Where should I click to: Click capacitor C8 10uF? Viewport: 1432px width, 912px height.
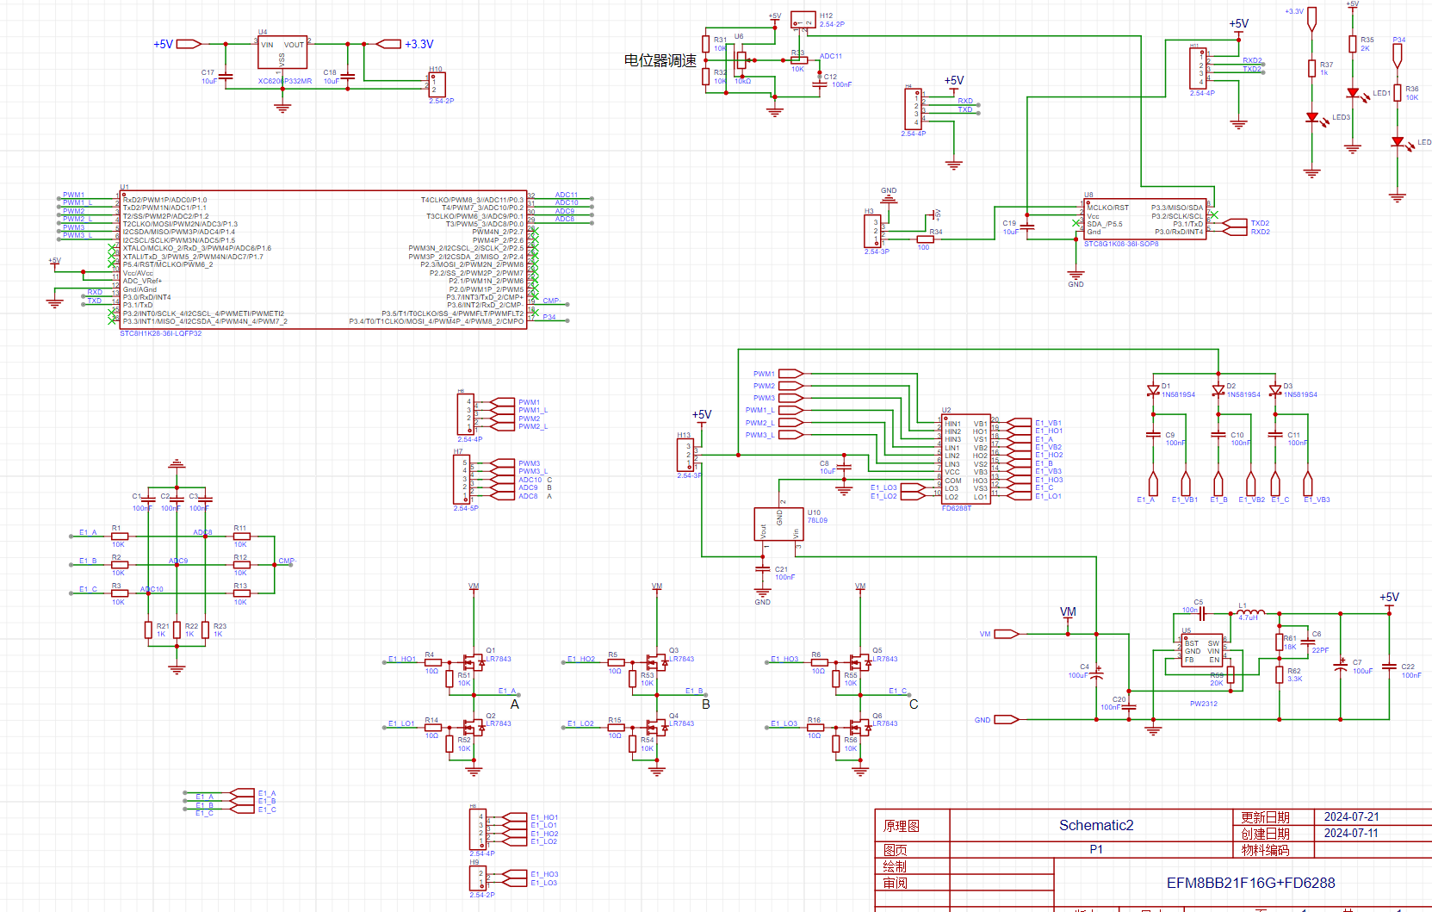(x=844, y=467)
